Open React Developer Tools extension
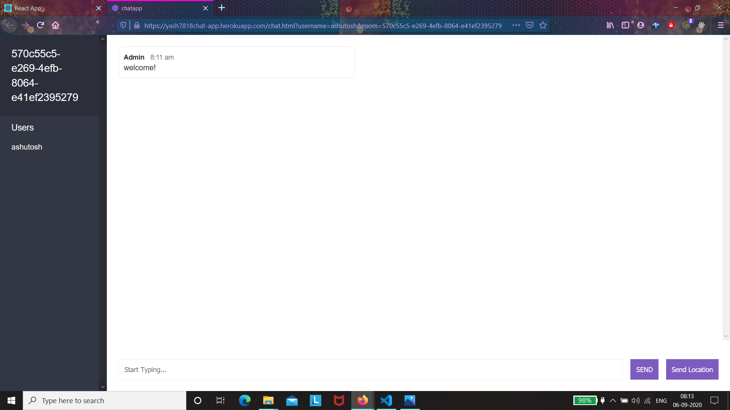Image resolution: width=730 pixels, height=410 pixels. click(x=701, y=25)
